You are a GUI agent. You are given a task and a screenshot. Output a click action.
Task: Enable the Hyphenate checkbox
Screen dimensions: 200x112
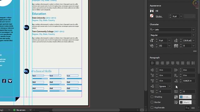152,107
